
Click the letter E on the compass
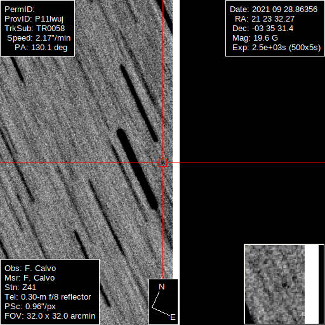pos(173,317)
